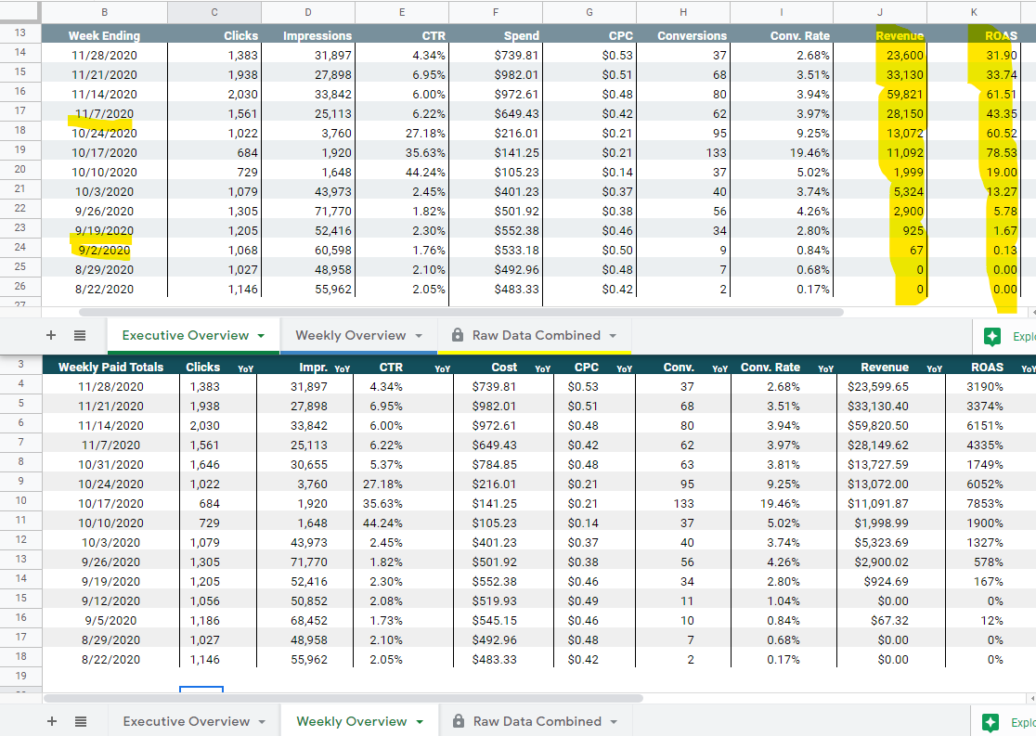
Task: Open green Explore icon next to active Executive Overview bar
Action: (x=991, y=336)
